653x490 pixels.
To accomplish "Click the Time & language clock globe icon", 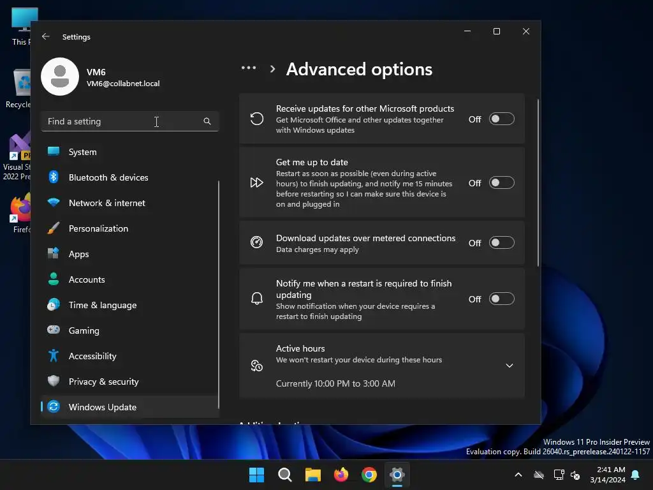I will (x=54, y=304).
